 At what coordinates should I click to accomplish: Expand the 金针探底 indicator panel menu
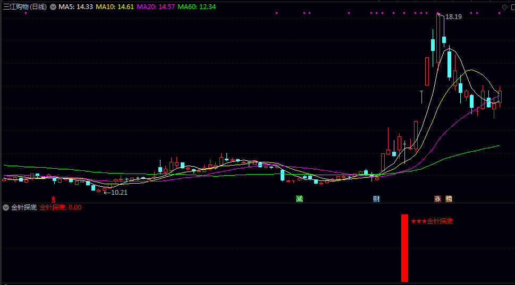pos(6,208)
